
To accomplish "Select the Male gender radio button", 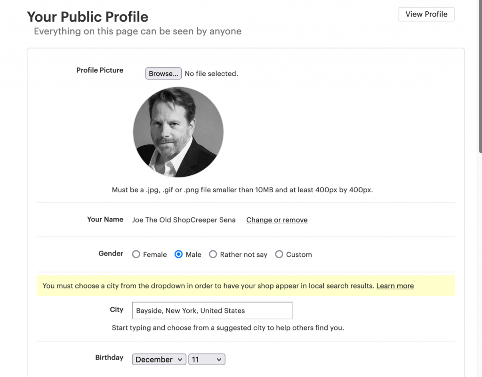I will (x=178, y=254).
